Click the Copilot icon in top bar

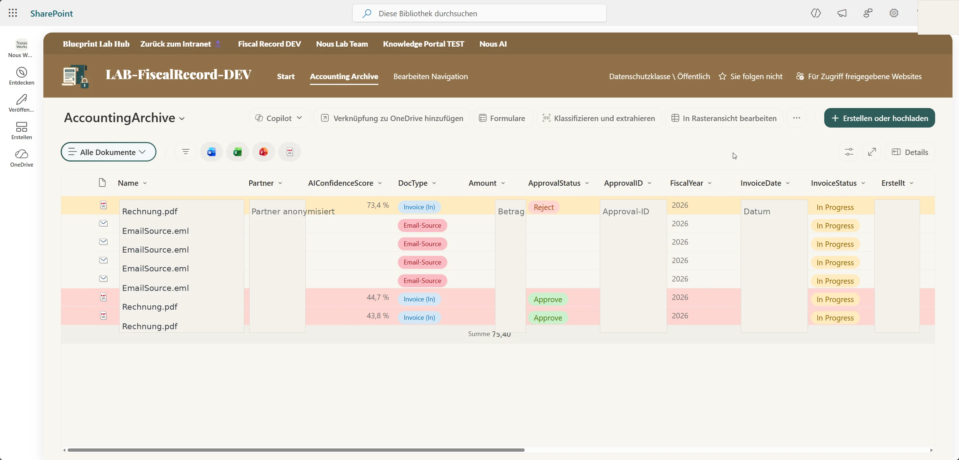(x=816, y=13)
